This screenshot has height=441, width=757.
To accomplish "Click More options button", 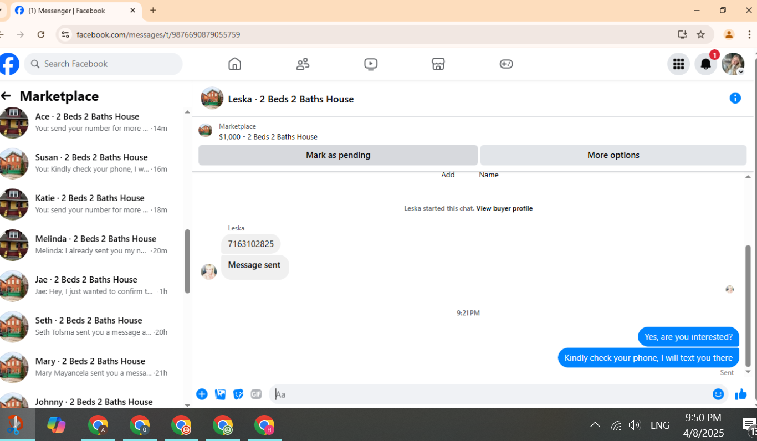I will tap(613, 155).
